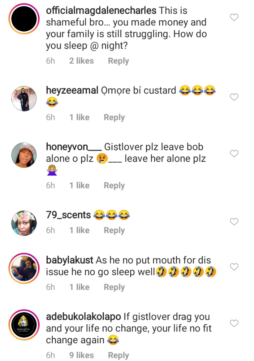Tap heart next to adebukolakolapo's comment

(x=234, y=323)
